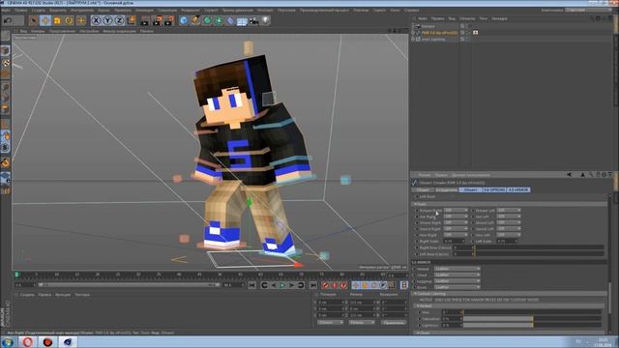Click the spline pen tool icon
This screenshot has height=348, width=619.
tap(195, 20)
